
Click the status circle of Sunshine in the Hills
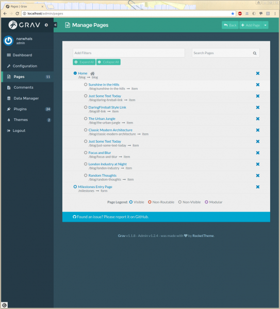pos(86,84)
